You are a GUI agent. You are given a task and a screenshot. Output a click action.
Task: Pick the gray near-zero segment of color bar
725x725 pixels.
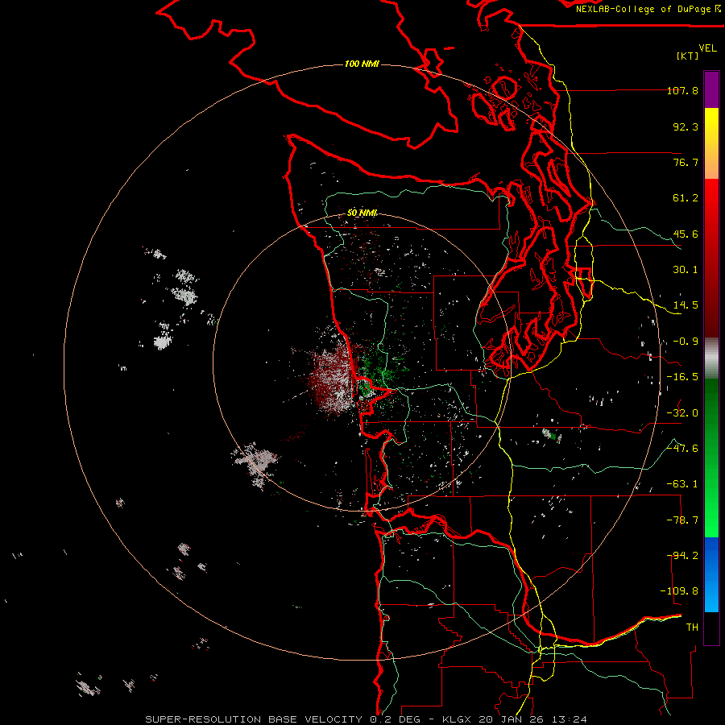pos(711,358)
